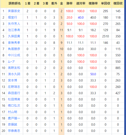Select total count 10 for 角居勝彦

(x=61, y=49)
